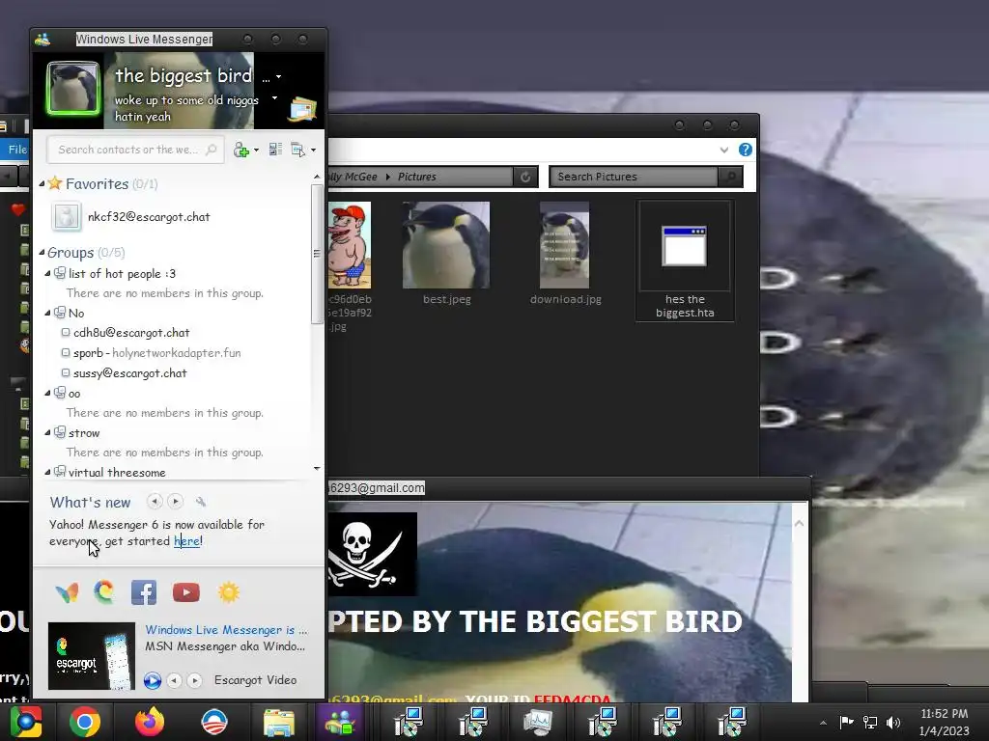Click the Pictures breadcrumb in address bar
The width and height of the screenshot is (989, 741).
coord(417,178)
